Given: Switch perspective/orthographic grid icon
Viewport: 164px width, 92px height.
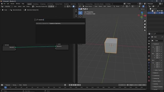Looking at the screenshot, I should pos(145,30).
